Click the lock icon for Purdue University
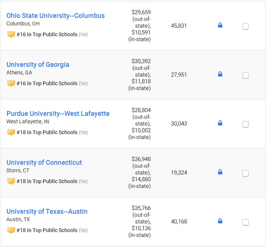The width and height of the screenshot is (267, 247). click(220, 123)
